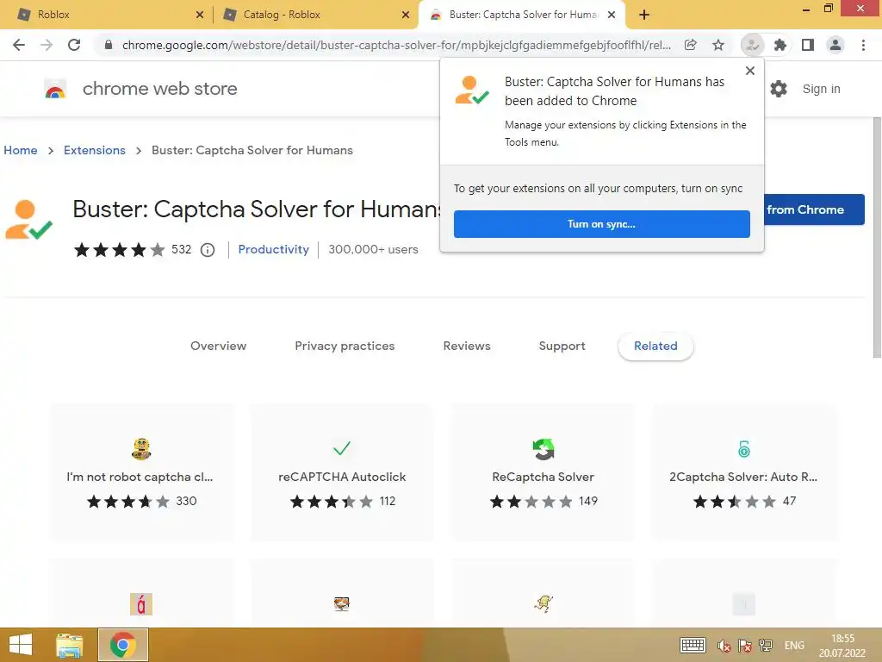
Task: Click the Chrome Web Store logo
Action: click(55, 89)
